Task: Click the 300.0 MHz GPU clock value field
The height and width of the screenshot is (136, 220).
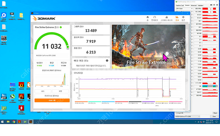Action: pos(198,9)
